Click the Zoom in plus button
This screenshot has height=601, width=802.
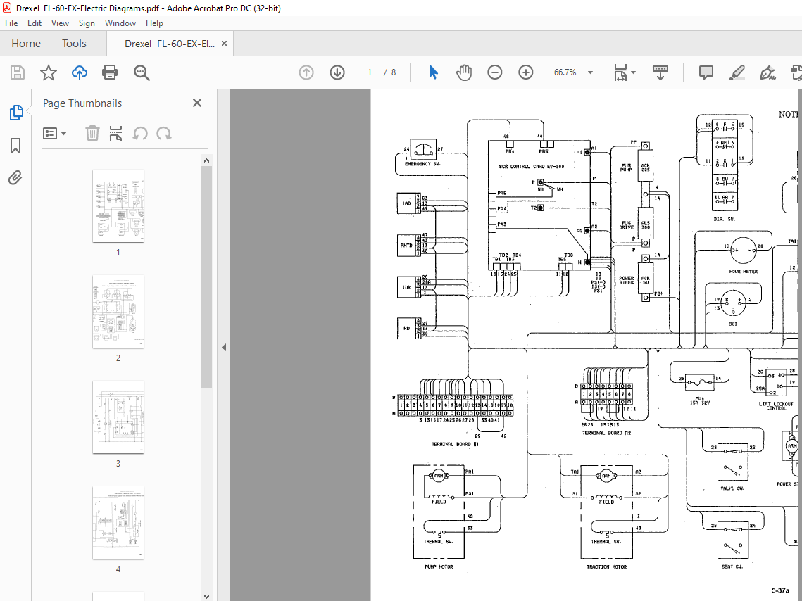[x=526, y=72]
